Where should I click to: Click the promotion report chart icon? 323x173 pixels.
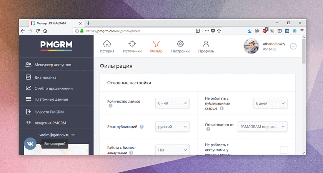tap(28, 88)
